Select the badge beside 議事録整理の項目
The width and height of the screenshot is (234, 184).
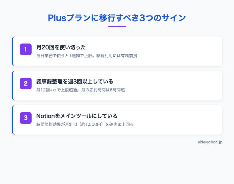coord(26,84)
